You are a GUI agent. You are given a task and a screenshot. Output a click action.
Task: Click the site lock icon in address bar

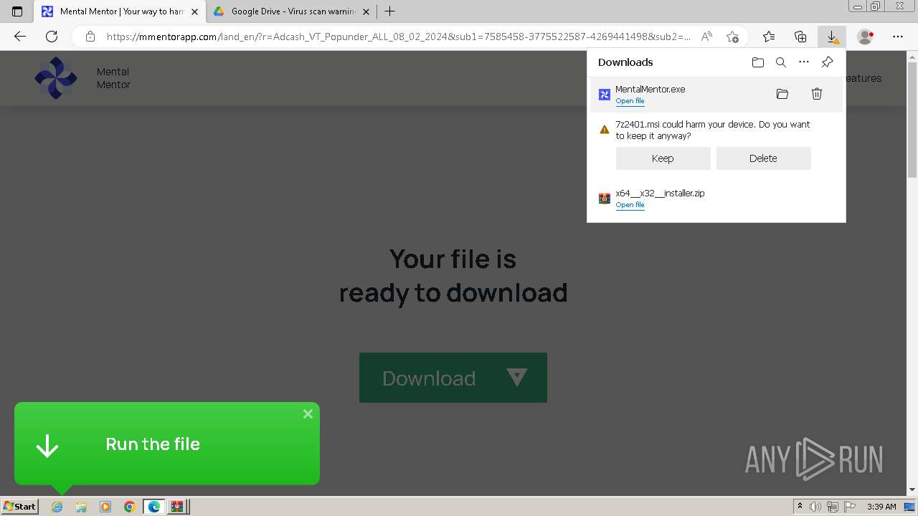pyautogui.click(x=90, y=37)
